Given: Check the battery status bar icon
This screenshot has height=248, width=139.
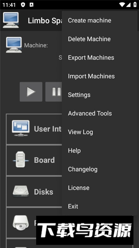Looking at the screenshot, I should [135, 5].
